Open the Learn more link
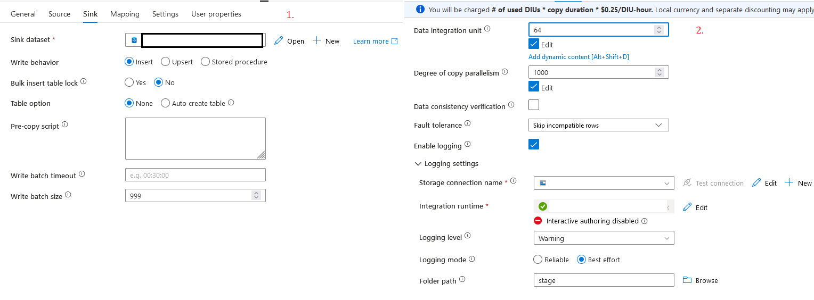 point(375,41)
